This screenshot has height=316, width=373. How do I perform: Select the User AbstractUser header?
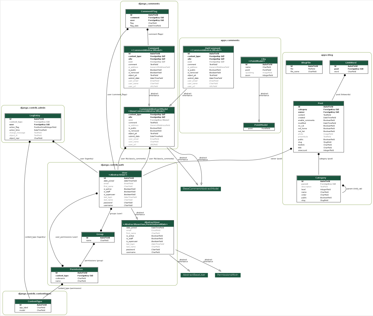(120, 174)
